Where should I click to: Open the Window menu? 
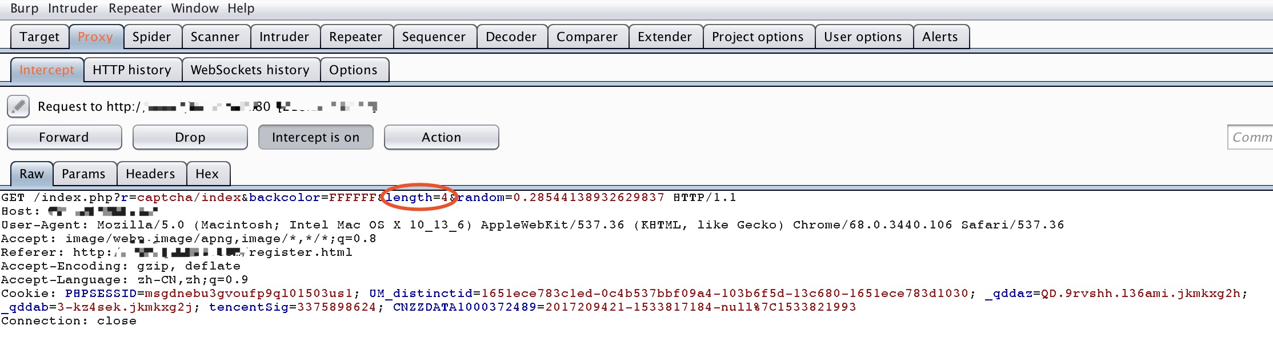195,9
